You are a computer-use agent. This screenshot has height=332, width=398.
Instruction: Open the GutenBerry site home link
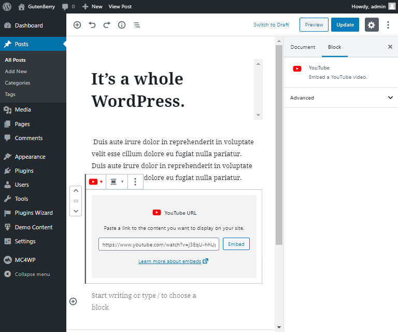tap(37, 7)
